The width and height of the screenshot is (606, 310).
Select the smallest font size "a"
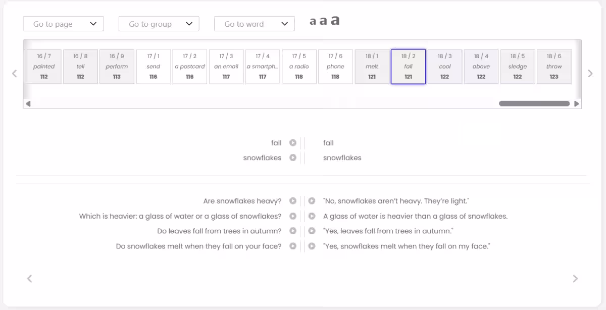(313, 21)
